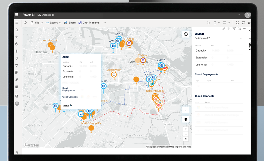Viewport: 264px width, 161px height.
Task: Open Recent clock icon in the sidebar
Action: [x=17, y=44]
